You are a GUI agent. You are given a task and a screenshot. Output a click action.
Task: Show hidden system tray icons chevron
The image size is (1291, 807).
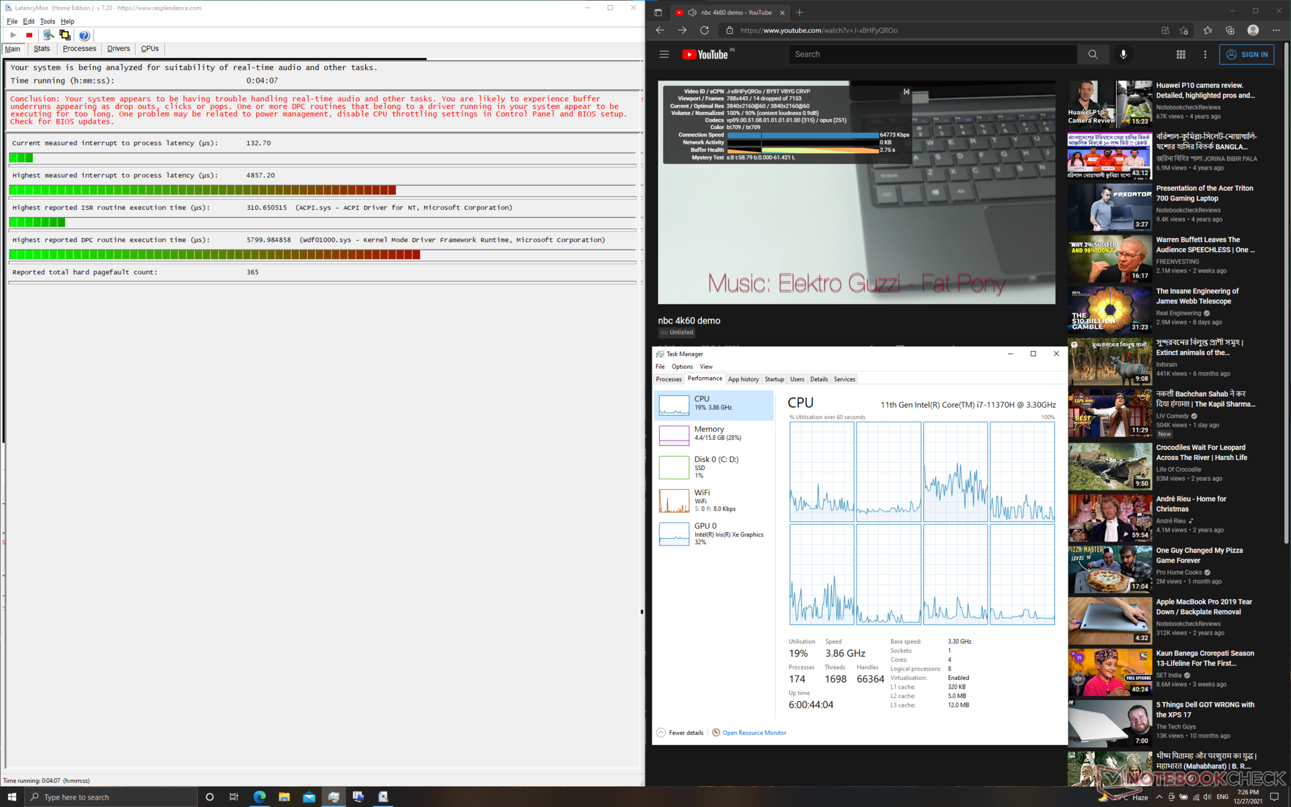click(1159, 797)
